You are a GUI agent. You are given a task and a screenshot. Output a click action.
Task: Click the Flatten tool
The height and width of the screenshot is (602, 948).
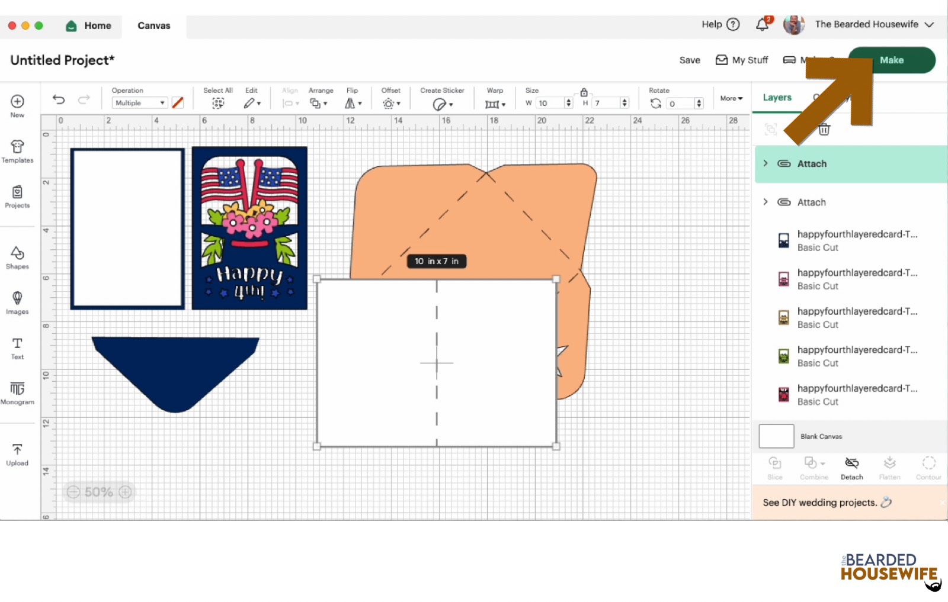(x=889, y=468)
